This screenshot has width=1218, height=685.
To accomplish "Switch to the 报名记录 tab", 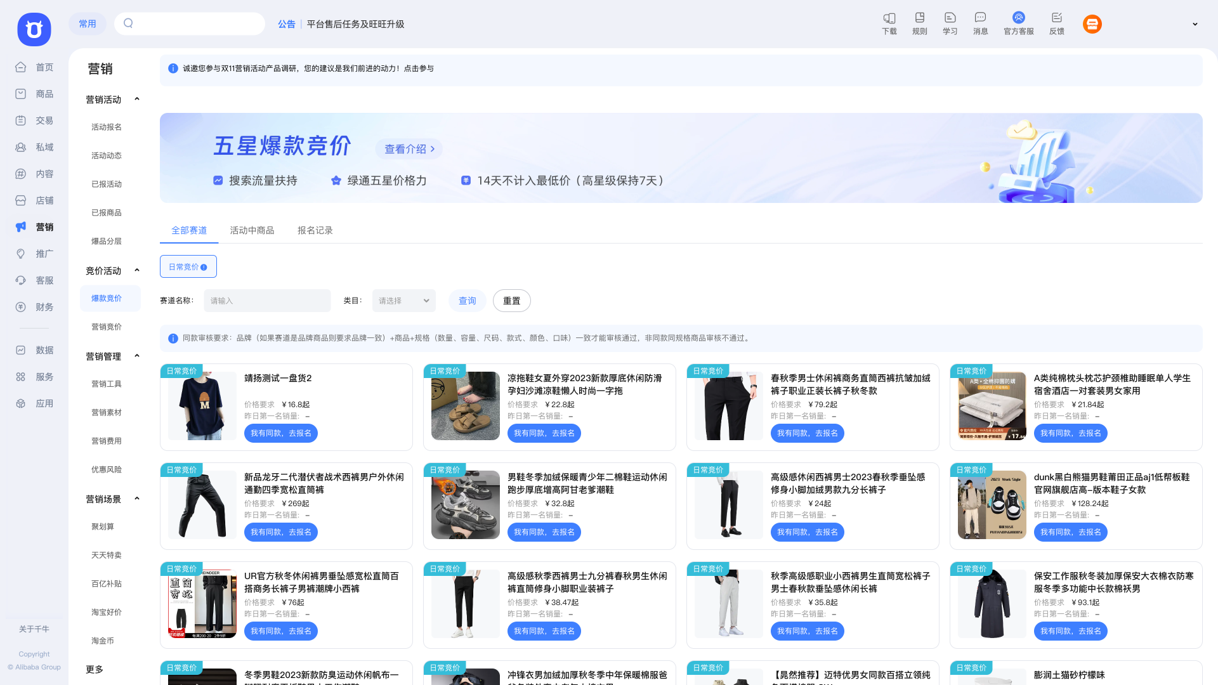I will [315, 230].
